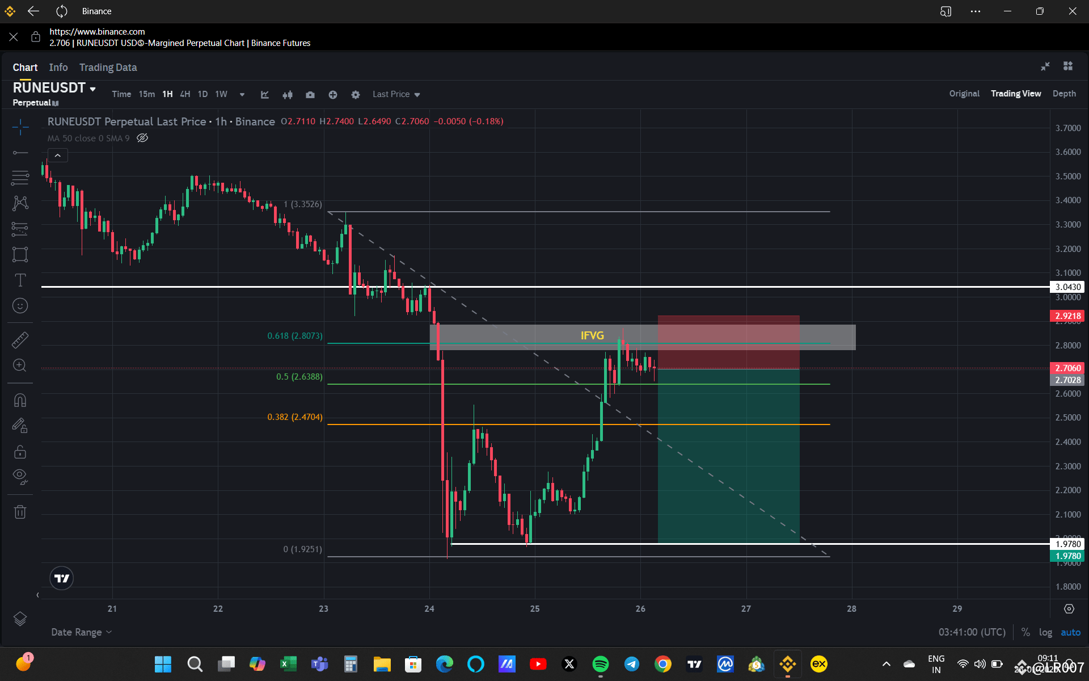Remove drawings with the trash icon
The height and width of the screenshot is (681, 1089).
click(20, 512)
